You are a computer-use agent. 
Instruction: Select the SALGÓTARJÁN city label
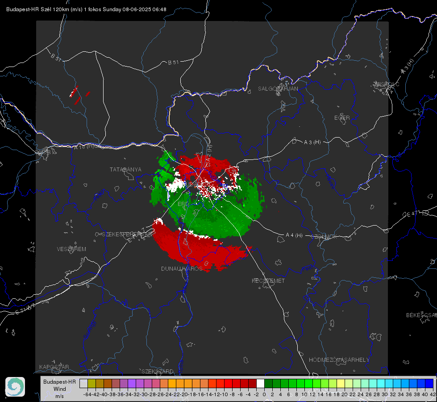point(278,89)
